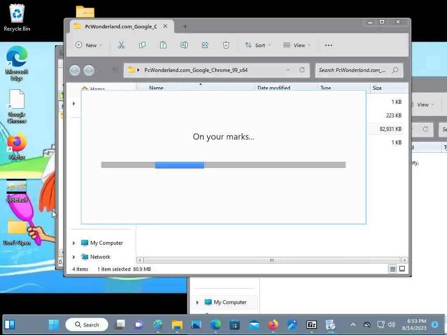Click the Forward navigation arrow
Screen dimensions: 447x335
[x=89, y=70]
